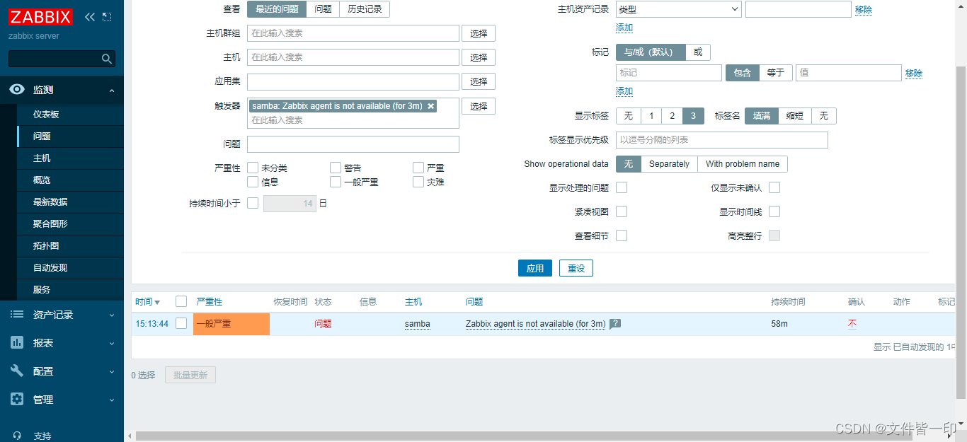Click the 不 acknowledge link
The image size is (967, 442).
[852, 324]
